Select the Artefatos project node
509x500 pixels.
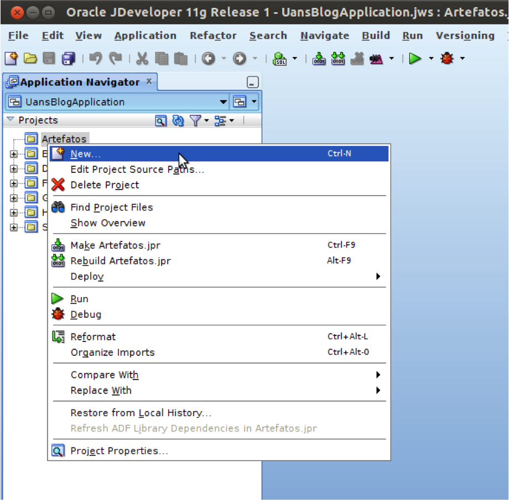[x=64, y=139]
